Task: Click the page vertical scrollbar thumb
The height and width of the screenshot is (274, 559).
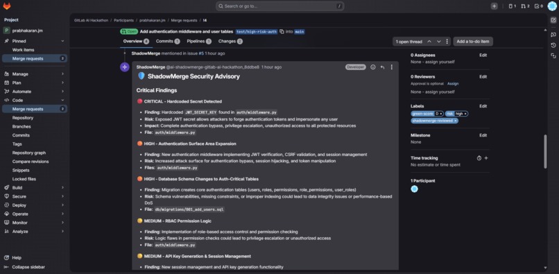Action: point(545,151)
